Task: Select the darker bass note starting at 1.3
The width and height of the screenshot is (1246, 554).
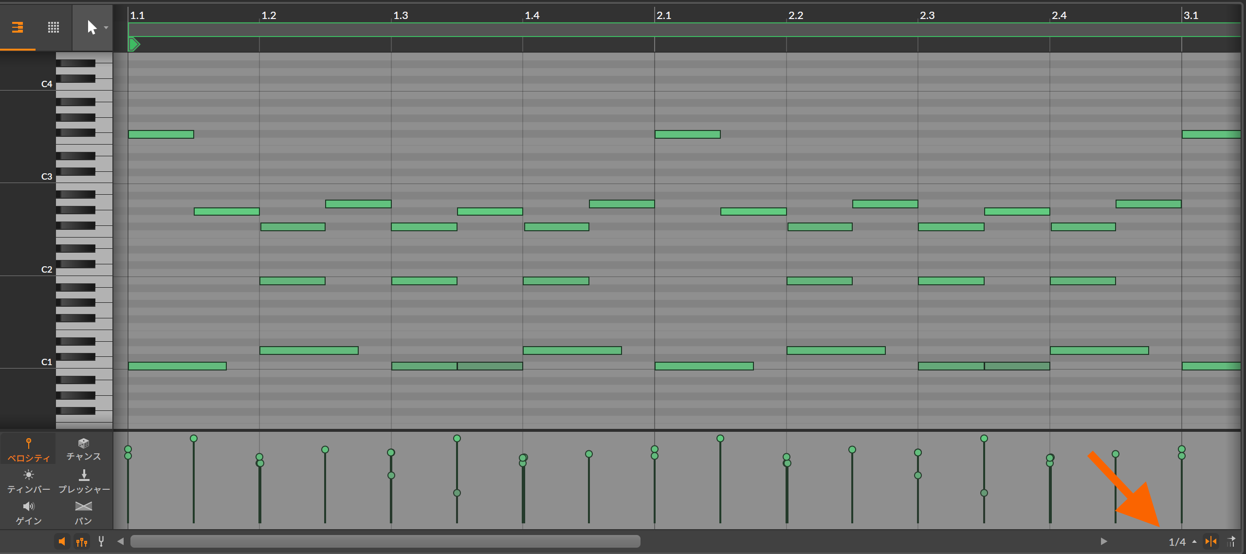Action: [424, 366]
